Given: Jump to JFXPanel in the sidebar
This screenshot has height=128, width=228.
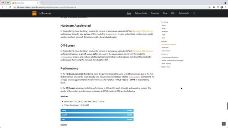Looking at the screenshot, I should [x=165, y=32].
